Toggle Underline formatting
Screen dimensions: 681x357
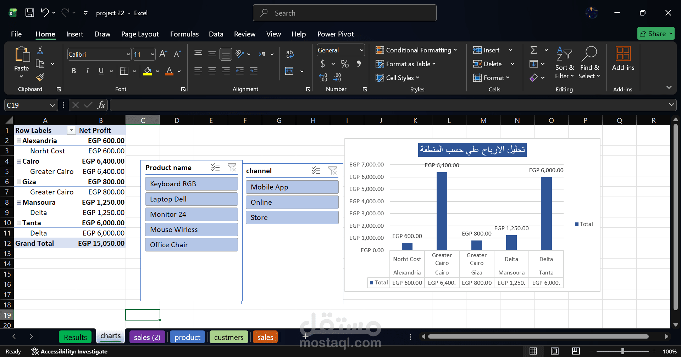click(101, 71)
